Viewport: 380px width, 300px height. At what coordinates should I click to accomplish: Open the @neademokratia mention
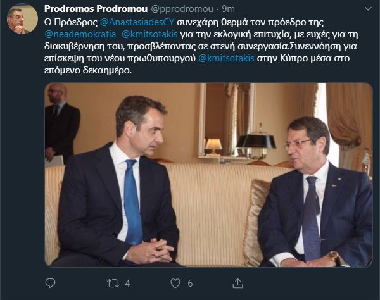coord(80,34)
